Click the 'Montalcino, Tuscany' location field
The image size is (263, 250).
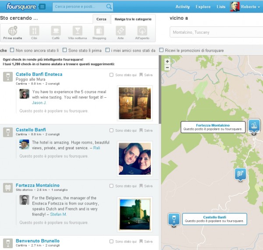pyautogui.click(x=217, y=32)
